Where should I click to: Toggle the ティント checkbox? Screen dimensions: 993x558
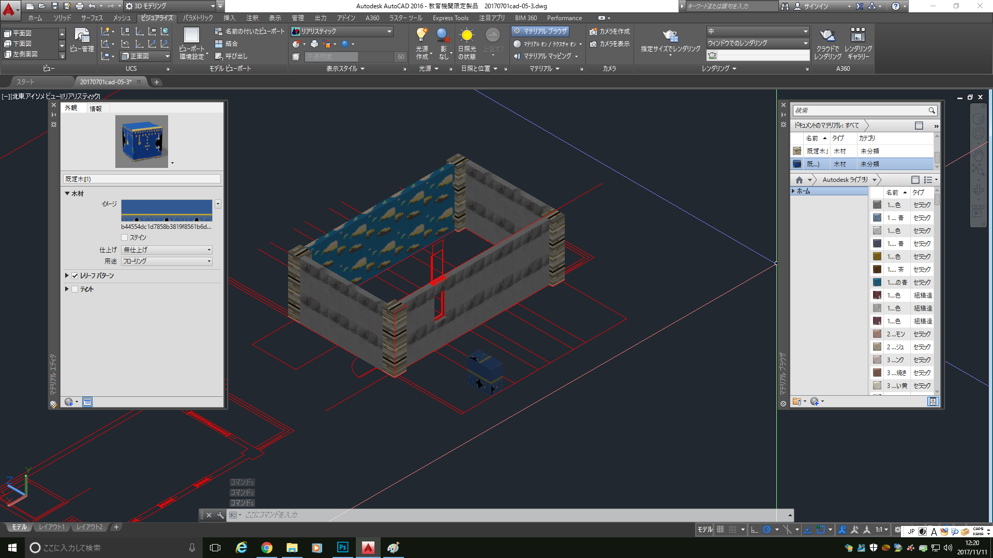[x=75, y=289]
